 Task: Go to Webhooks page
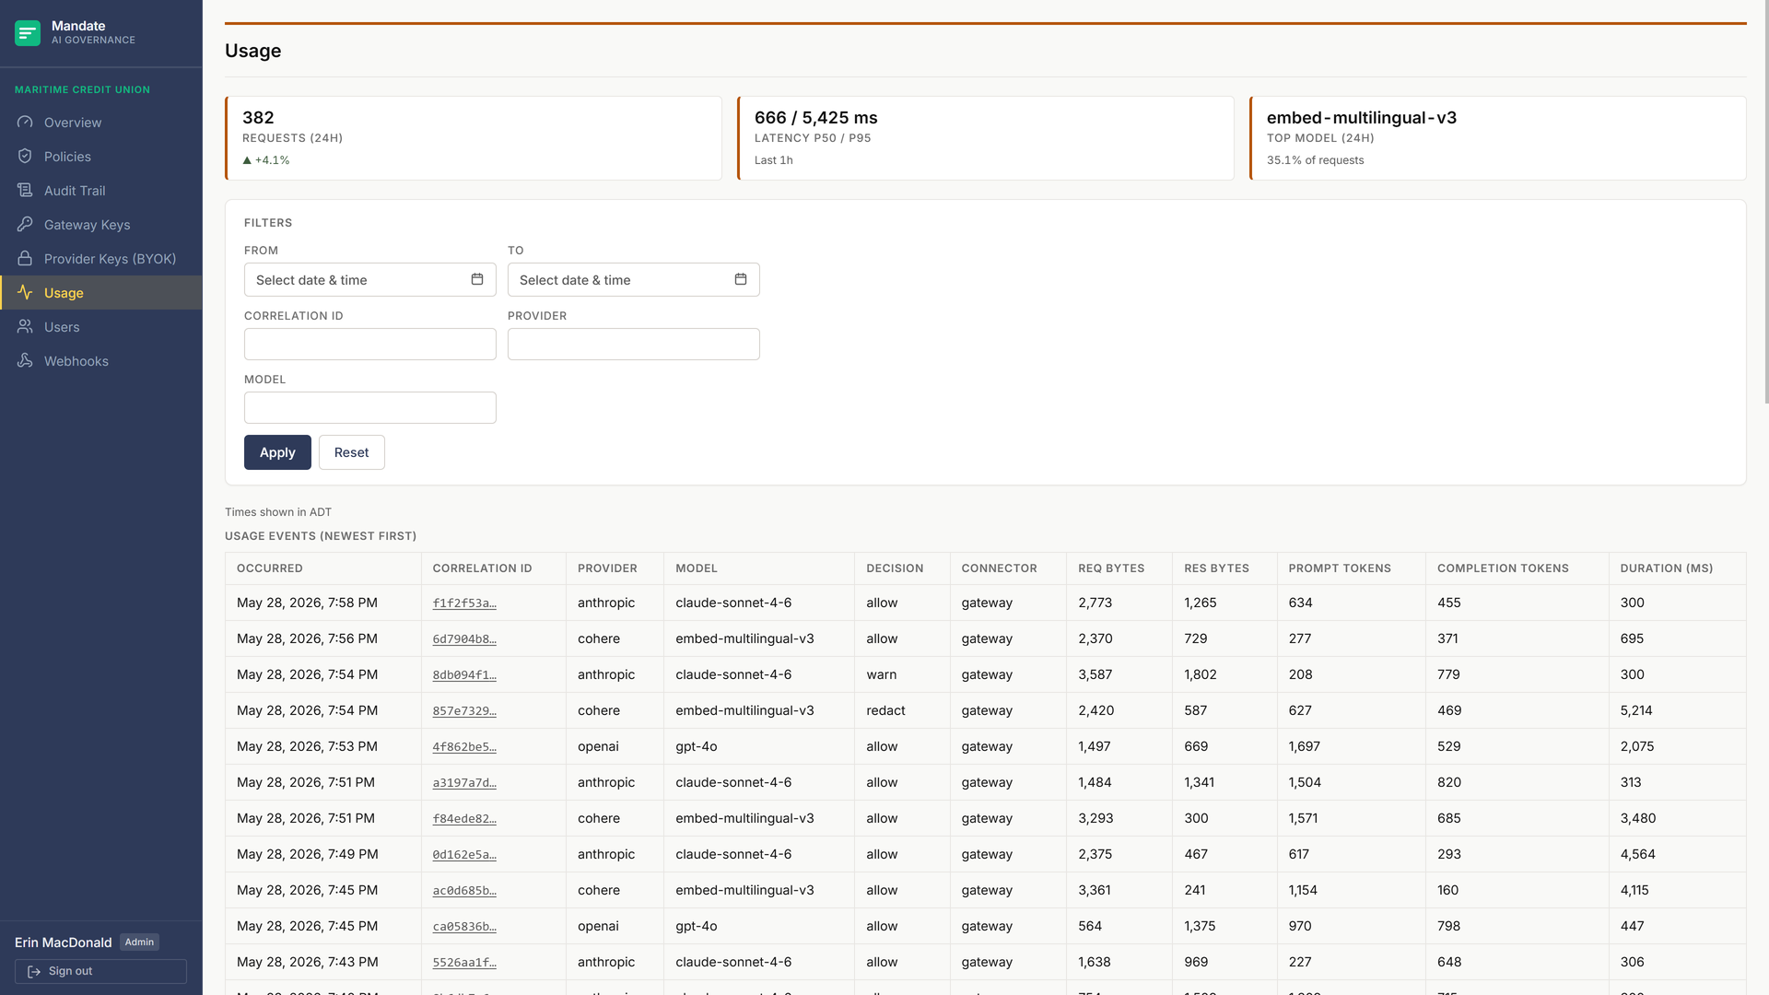click(x=101, y=361)
